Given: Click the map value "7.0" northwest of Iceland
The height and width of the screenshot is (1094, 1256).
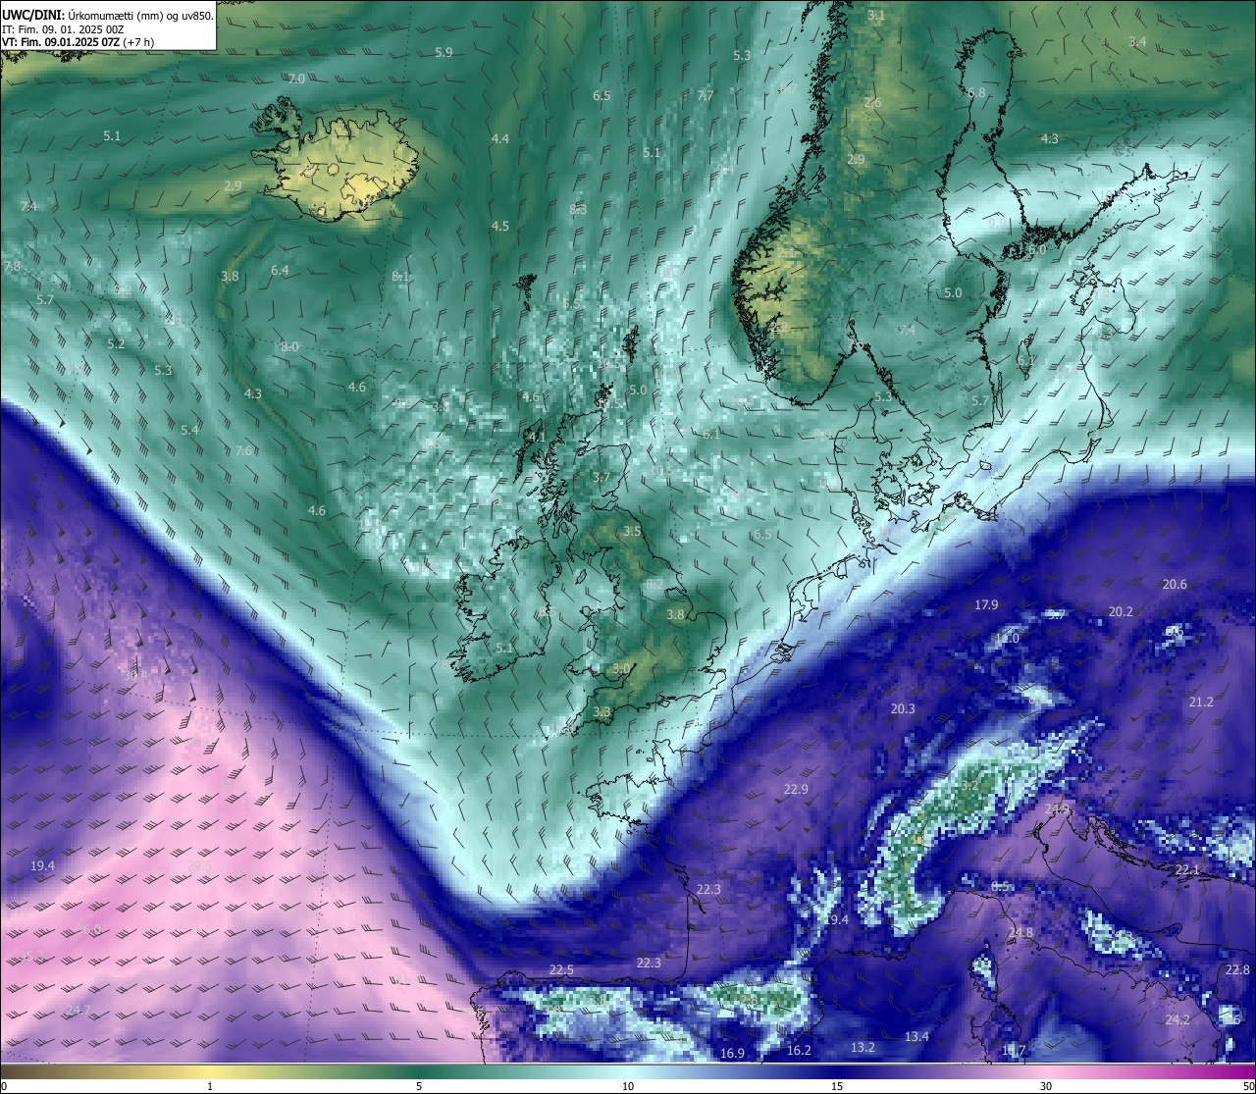Looking at the screenshot, I should point(296,78).
